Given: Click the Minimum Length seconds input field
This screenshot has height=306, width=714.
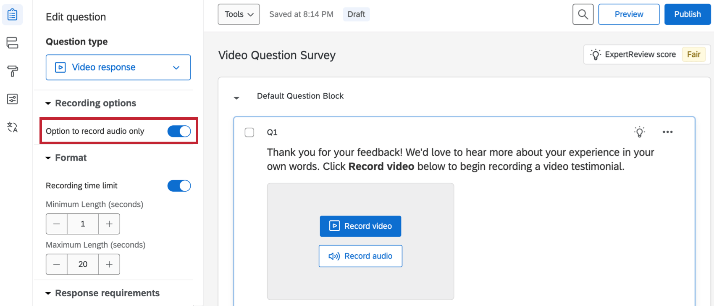Looking at the screenshot, I should click(83, 224).
